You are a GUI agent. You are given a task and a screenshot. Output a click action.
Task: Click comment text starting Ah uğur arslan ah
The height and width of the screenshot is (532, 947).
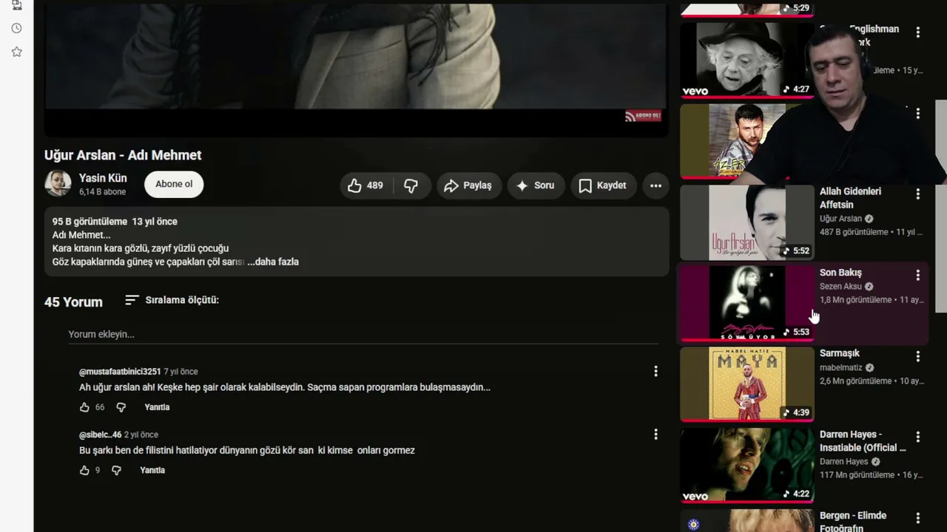coord(285,387)
